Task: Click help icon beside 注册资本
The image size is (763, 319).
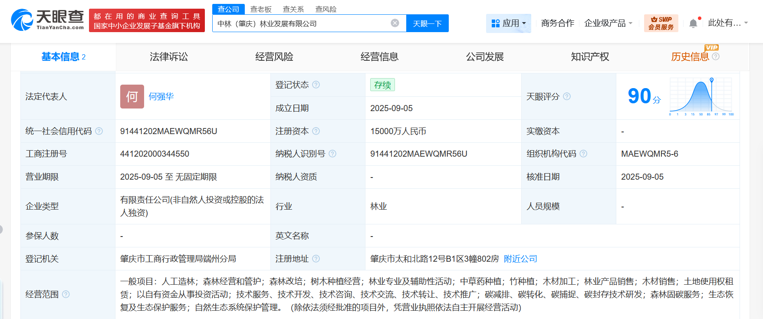Action: click(316, 131)
